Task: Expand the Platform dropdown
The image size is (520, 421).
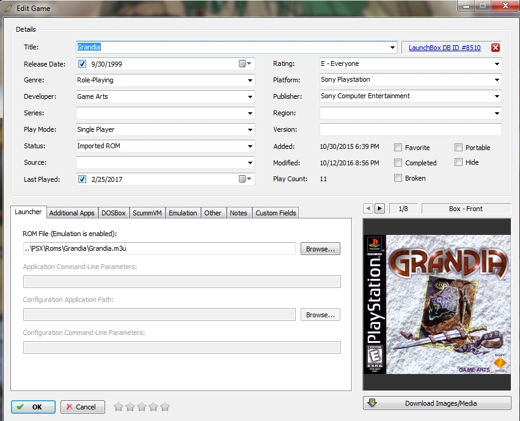Action: [x=497, y=79]
